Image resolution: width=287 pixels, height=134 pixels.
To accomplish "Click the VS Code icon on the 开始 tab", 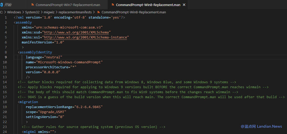I will [x=1, y=5].
